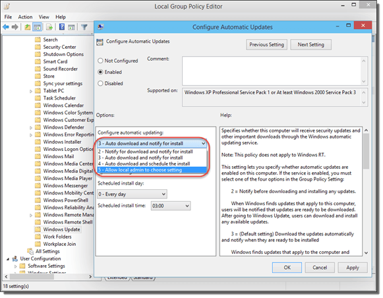This screenshot has height=298, width=383.
Task: Click the Next Setting button
Action: click(x=310, y=45)
